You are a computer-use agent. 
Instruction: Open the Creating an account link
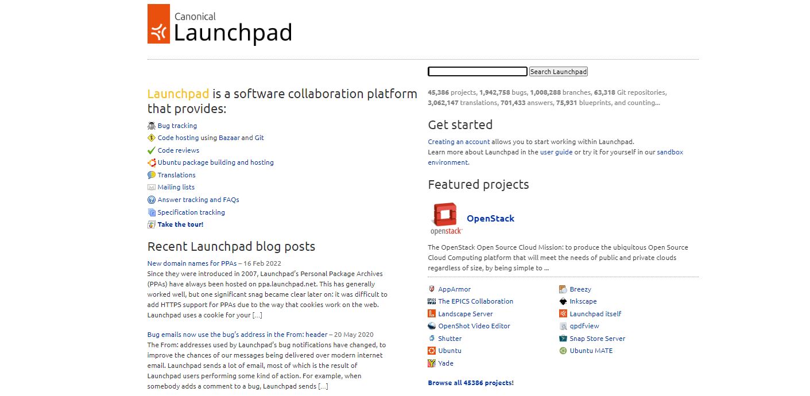(459, 142)
